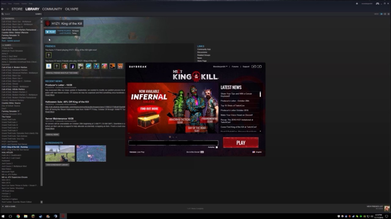Open the Games menu in the menu bar

click(24, 3)
